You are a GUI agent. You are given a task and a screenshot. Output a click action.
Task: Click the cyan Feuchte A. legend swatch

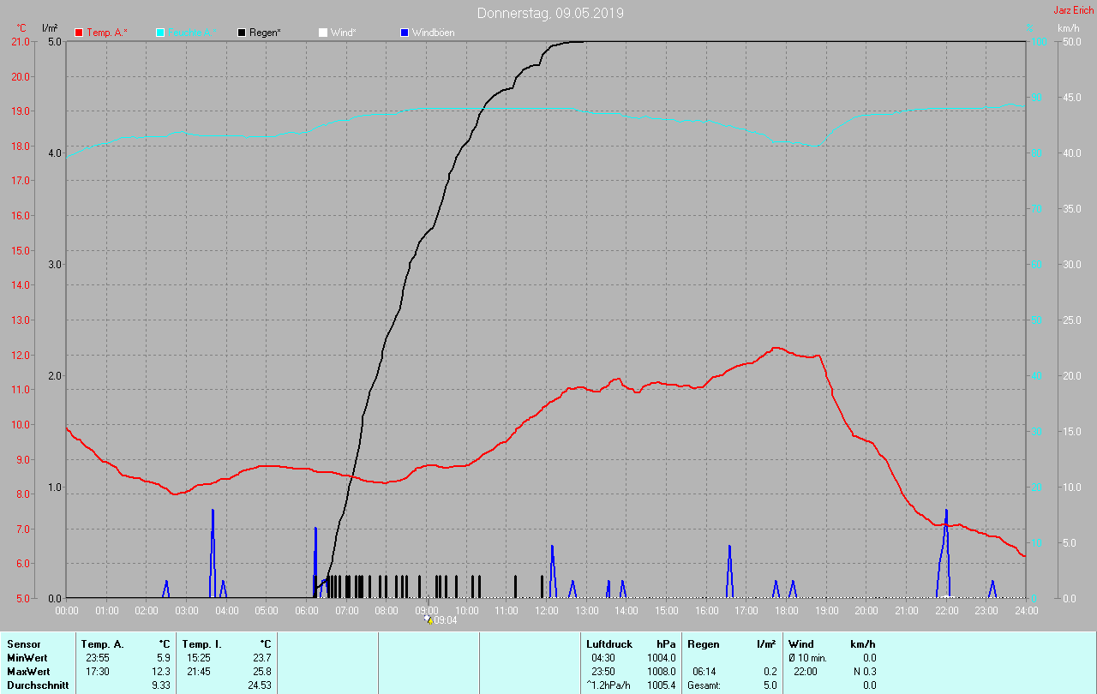[x=160, y=33]
